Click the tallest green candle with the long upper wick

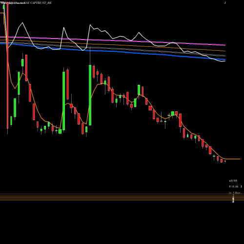pos(90,95)
